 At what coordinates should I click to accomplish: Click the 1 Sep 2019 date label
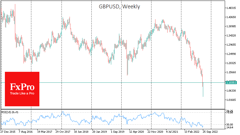click(x=118, y=132)
